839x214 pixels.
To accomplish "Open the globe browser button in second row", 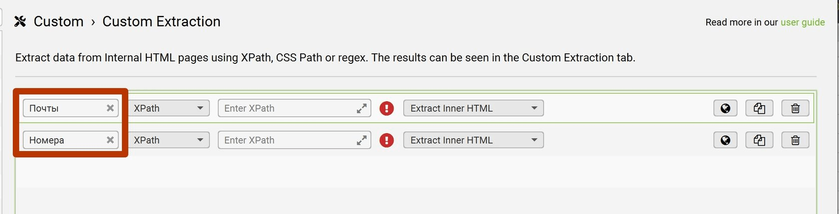I will point(725,140).
